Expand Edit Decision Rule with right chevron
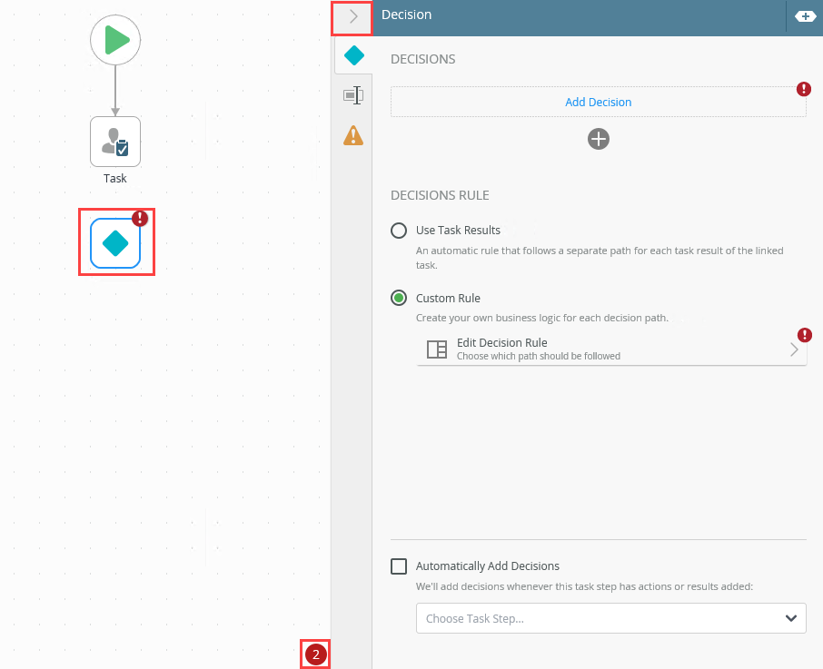Viewport: 823px width, 669px height. [794, 349]
